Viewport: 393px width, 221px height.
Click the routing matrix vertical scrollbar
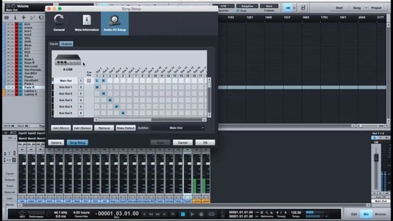209,85
